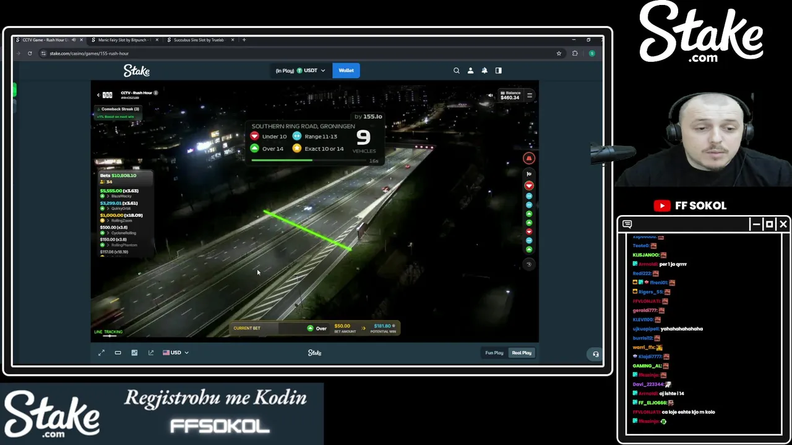Viewport: 792px width, 445px height.
Task: Open live stats chart icon
Action: click(134, 353)
